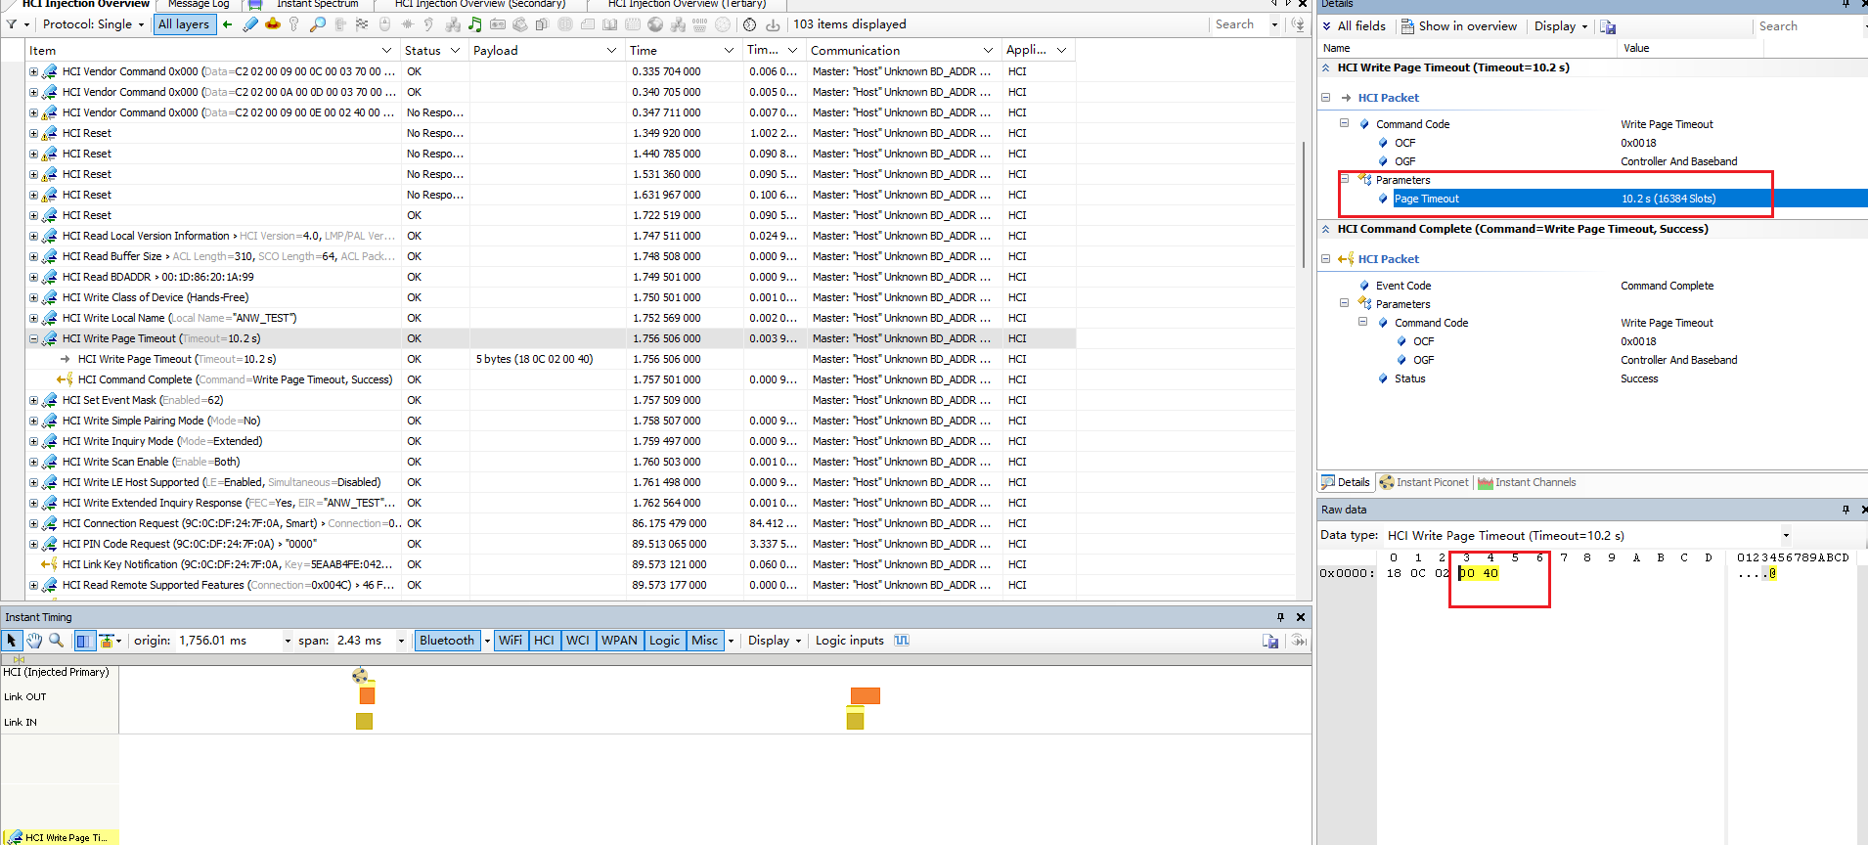Switch to the Instant Channels tab
Image resolution: width=1868 pixels, height=845 pixels.
(1527, 483)
